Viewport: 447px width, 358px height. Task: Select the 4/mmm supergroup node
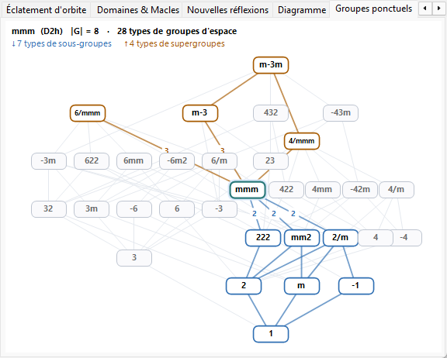(x=302, y=141)
